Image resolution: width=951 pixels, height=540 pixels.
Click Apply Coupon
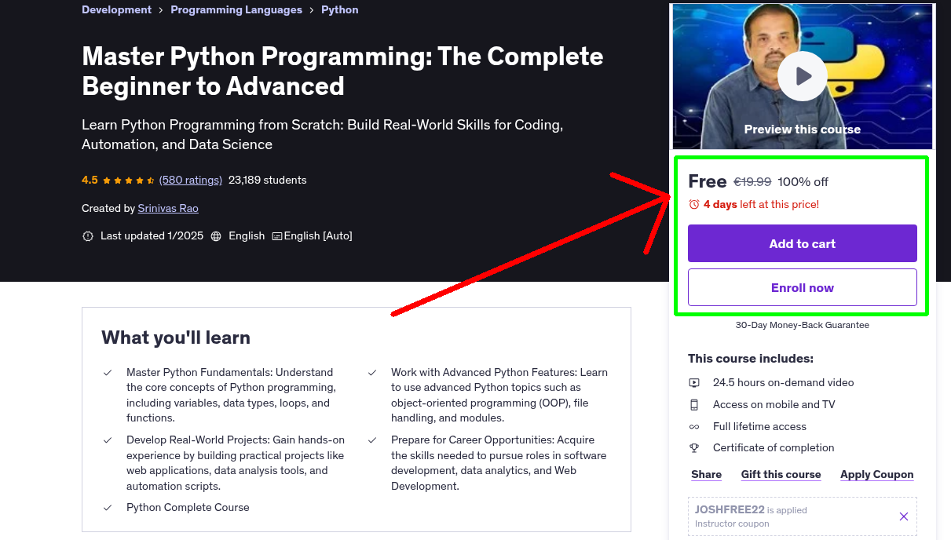click(876, 475)
